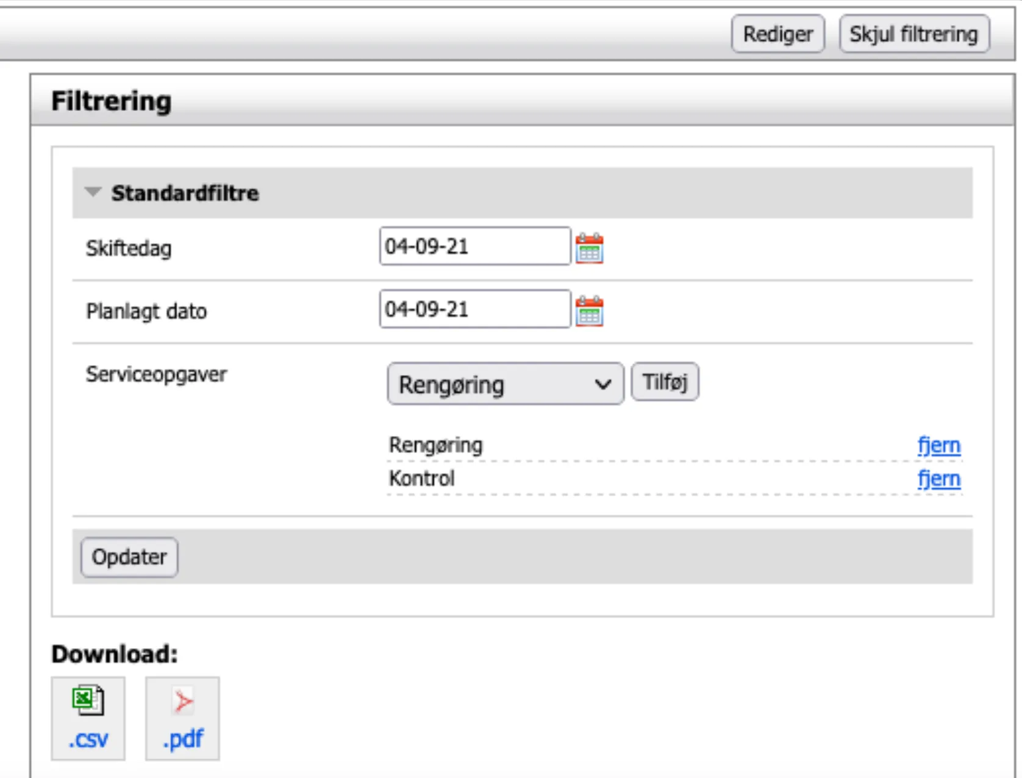Click the Serviceopgaver field label
This screenshot has height=778, width=1022.
[x=156, y=374]
